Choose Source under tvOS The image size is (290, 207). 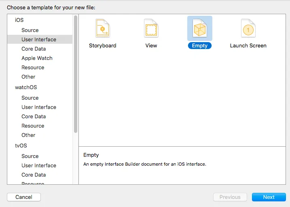click(30, 156)
